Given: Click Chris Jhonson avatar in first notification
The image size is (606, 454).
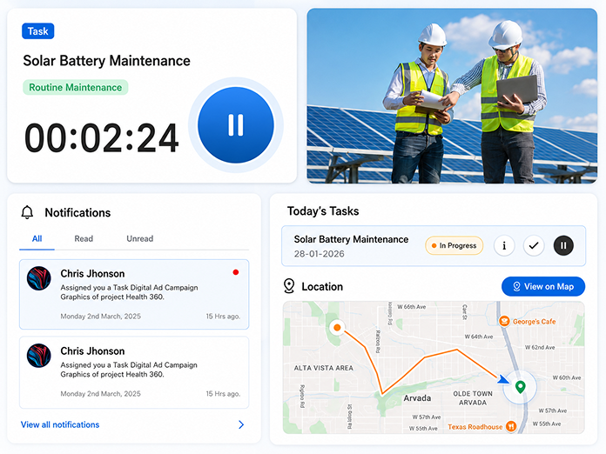Looking at the screenshot, I should (x=39, y=278).
